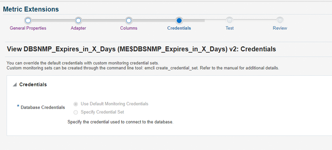Collapse the Credentials section triangle
332x150 pixels.
(x=15, y=85)
